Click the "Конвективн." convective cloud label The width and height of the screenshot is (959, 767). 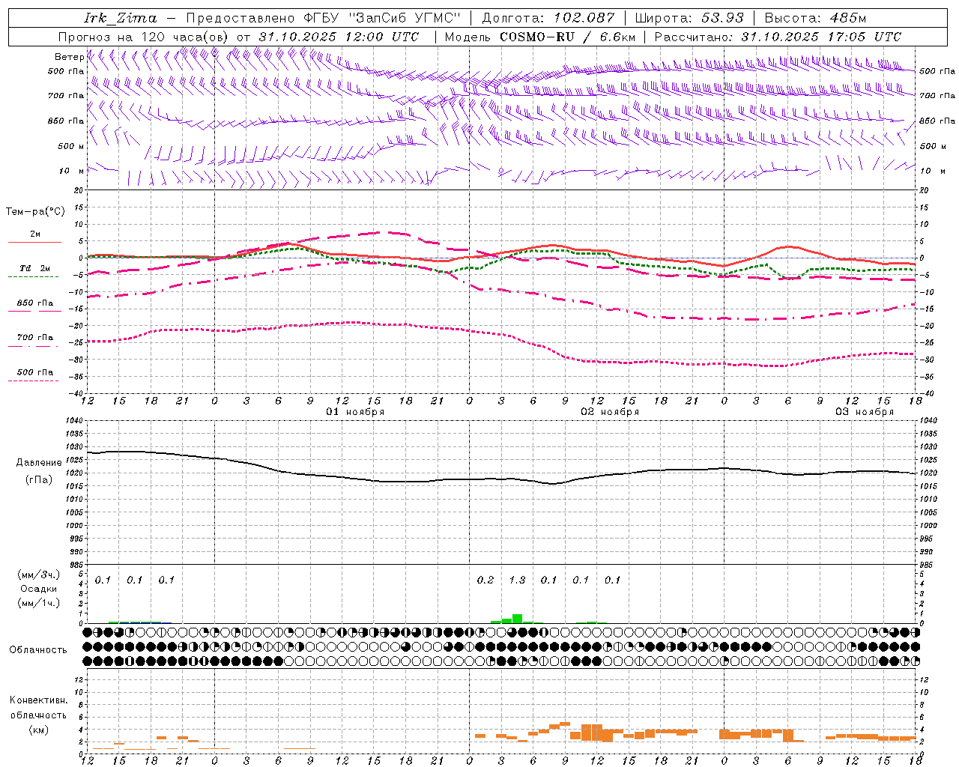[39, 700]
